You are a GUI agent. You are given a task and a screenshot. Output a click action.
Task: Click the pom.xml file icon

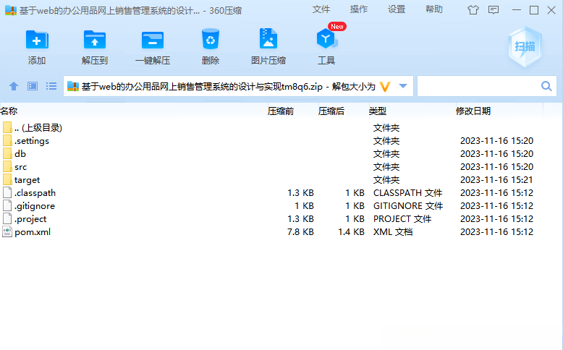(7, 231)
